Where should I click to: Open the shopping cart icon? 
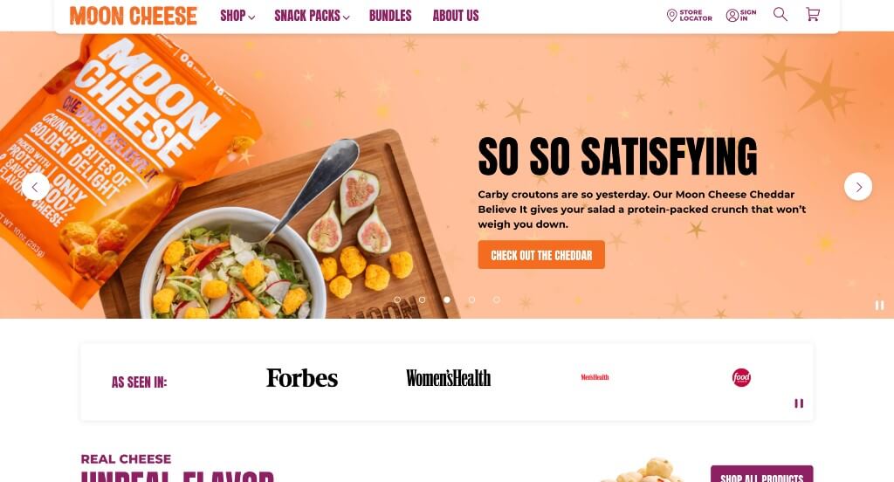coord(813,14)
